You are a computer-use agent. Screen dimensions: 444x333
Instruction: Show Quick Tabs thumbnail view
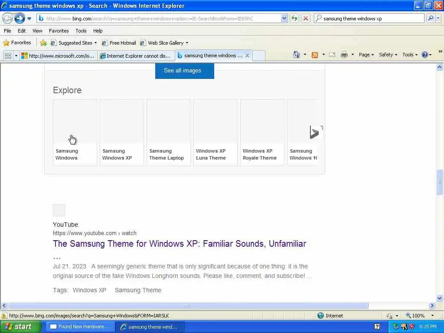pyautogui.click(x=8, y=56)
